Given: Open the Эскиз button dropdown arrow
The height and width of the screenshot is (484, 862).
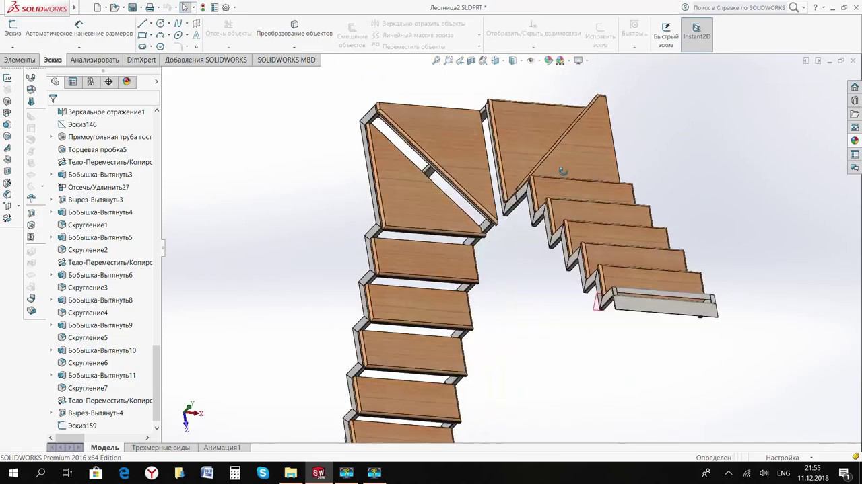Looking at the screenshot, I should click(13, 47).
